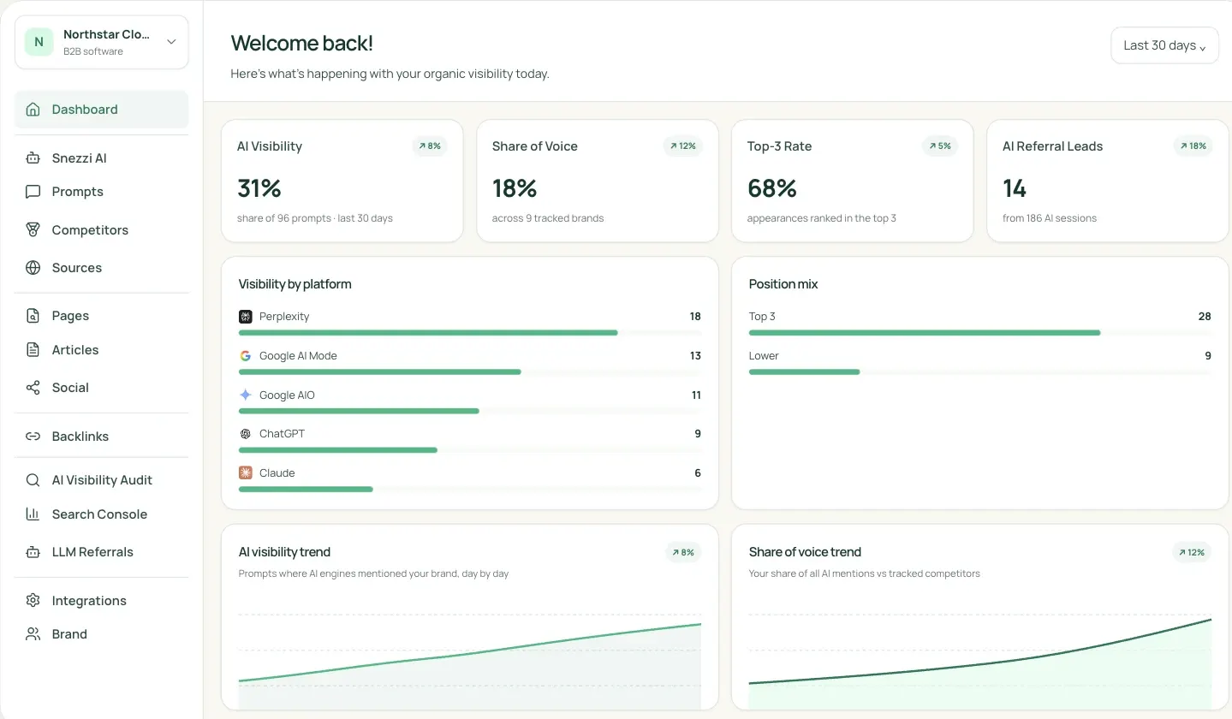
Task: Click the Brand people icon
Action: click(33, 634)
